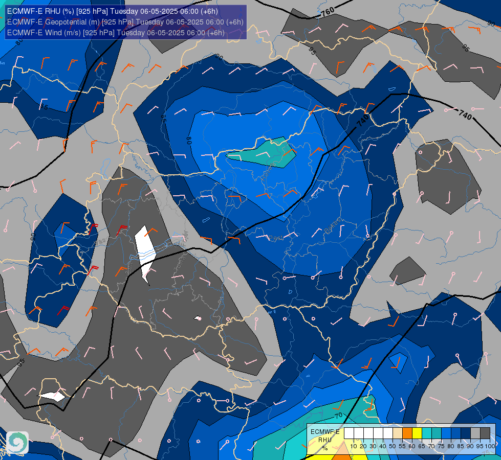Click the 760 geopotential contour label

click(x=328, y=12)
